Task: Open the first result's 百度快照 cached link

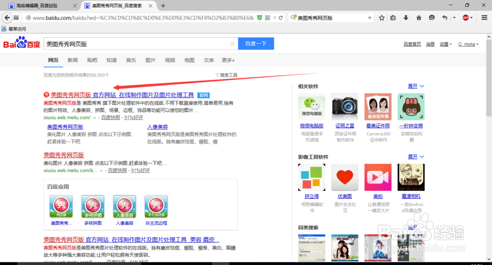Action: [110, 118]
